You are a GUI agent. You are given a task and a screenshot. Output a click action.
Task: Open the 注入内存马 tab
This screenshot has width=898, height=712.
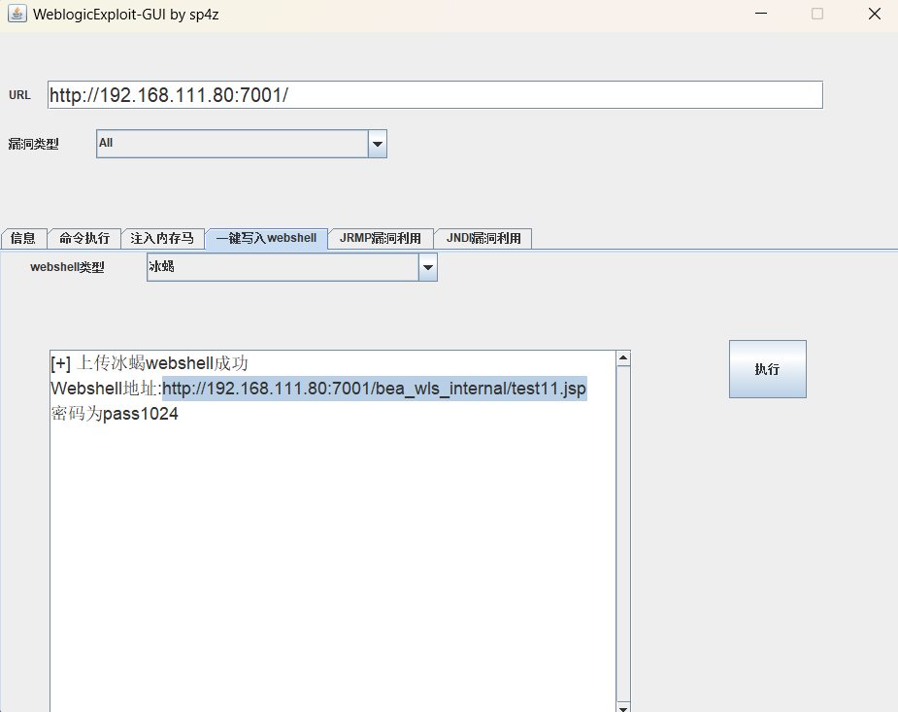[x=162, y=238]
